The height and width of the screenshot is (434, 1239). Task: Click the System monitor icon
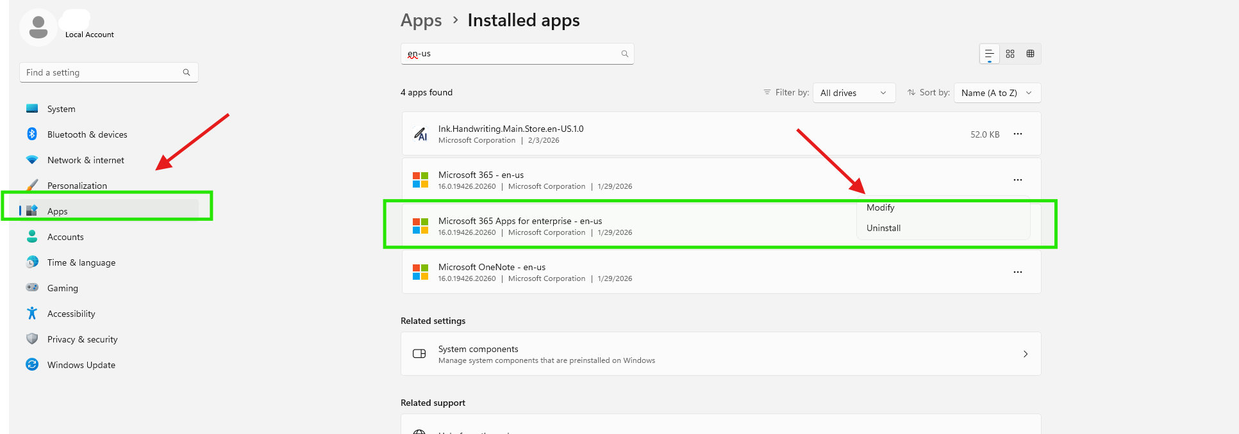point(32,108)
